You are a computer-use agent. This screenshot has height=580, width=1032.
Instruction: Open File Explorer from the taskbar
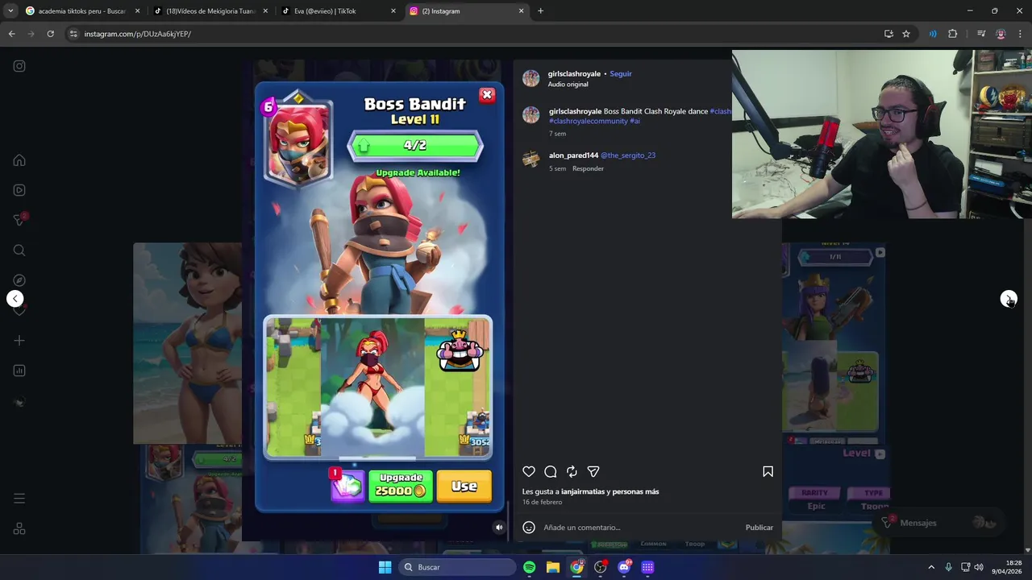553,567
